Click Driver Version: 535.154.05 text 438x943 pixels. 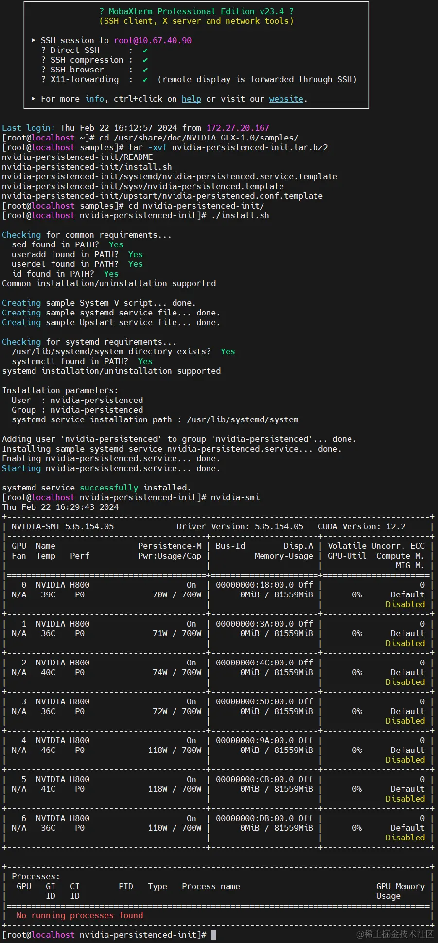tap(240, 526)
